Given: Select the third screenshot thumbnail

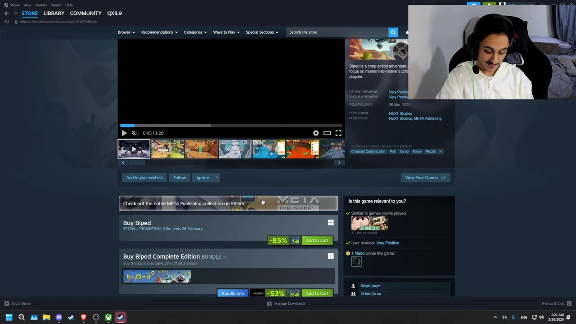Looking at the screenshot, I should [235, 149].
